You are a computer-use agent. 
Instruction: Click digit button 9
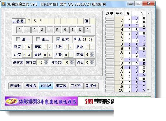88,29
